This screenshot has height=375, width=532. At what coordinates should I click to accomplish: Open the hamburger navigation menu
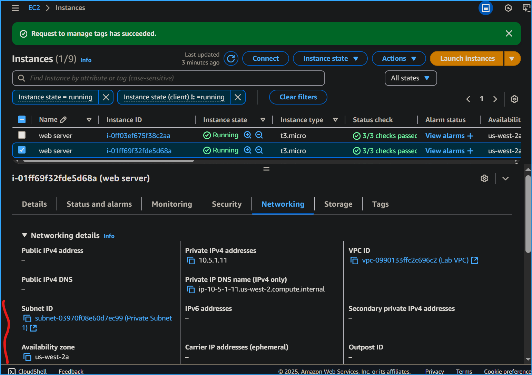(15, 8)
